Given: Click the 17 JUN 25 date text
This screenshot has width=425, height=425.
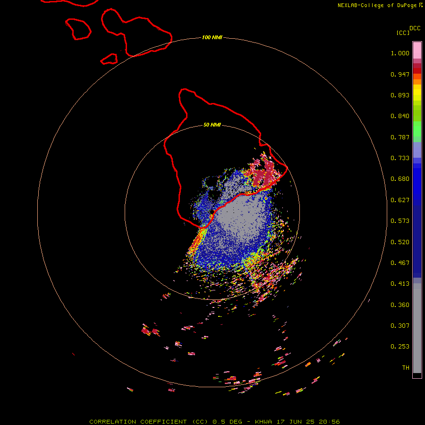Looking at the screenshot, I should coord(296,422).
